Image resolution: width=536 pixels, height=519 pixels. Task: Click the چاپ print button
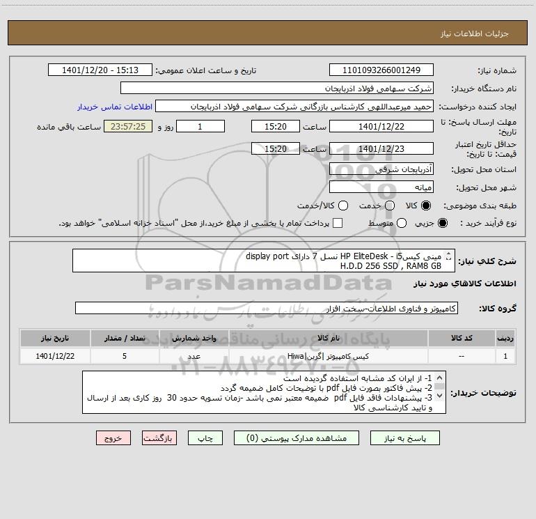pos(205,438)
